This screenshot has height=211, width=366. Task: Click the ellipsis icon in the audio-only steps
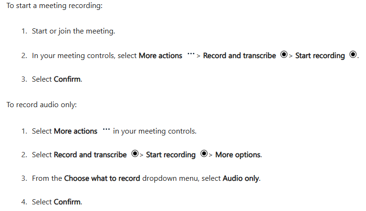106,130
